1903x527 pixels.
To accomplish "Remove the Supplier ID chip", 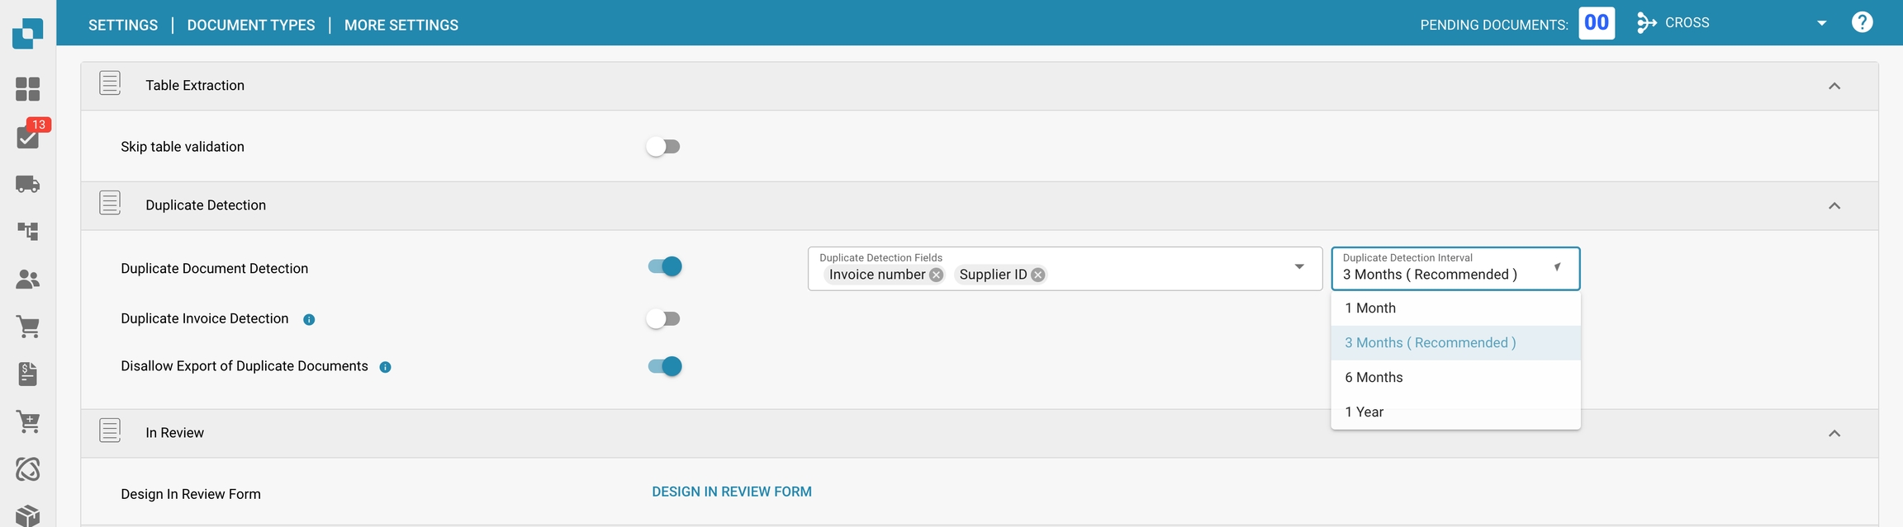I will (x=1037, y=275).
